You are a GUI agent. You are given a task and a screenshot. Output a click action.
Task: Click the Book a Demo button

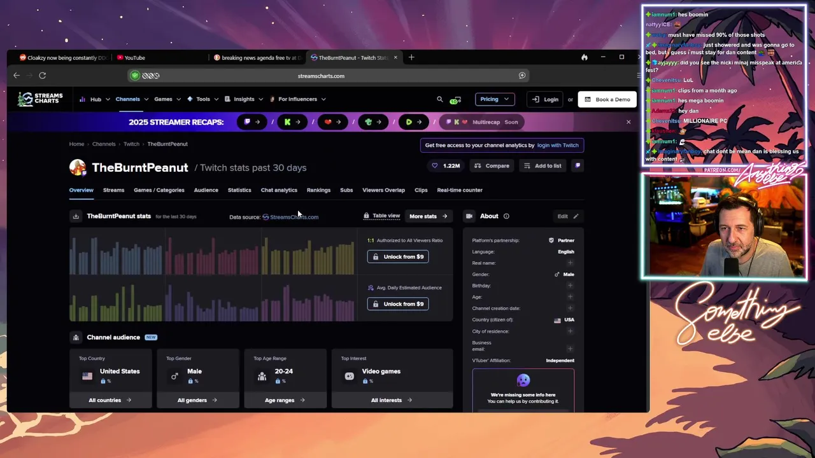[x=607, y=99]
